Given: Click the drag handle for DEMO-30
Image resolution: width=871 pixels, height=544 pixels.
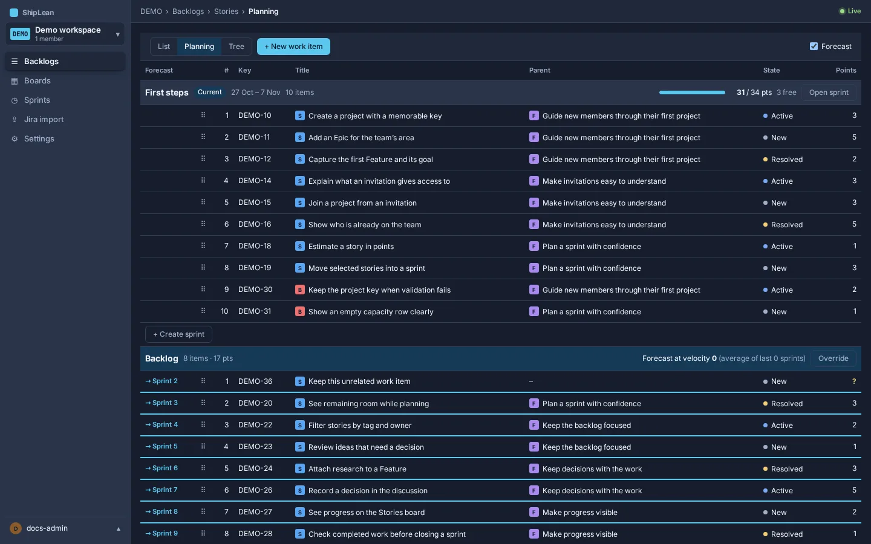Looking at the screenshot, I should coord(203,289).
